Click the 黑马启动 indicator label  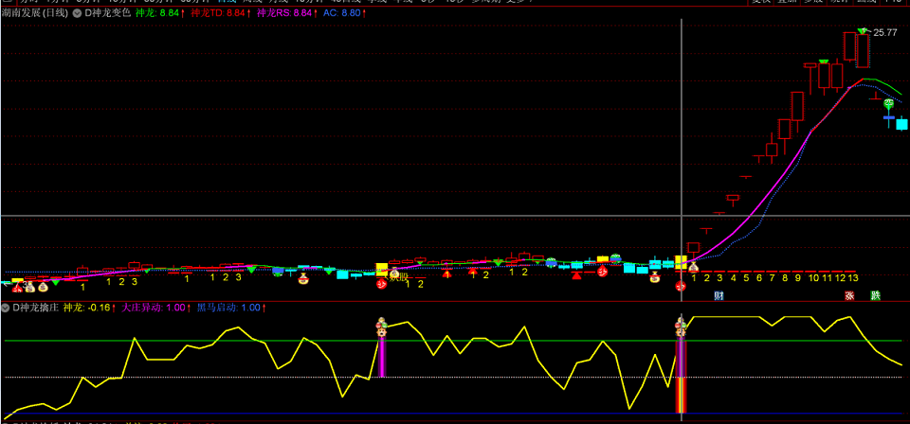point(215,308)
